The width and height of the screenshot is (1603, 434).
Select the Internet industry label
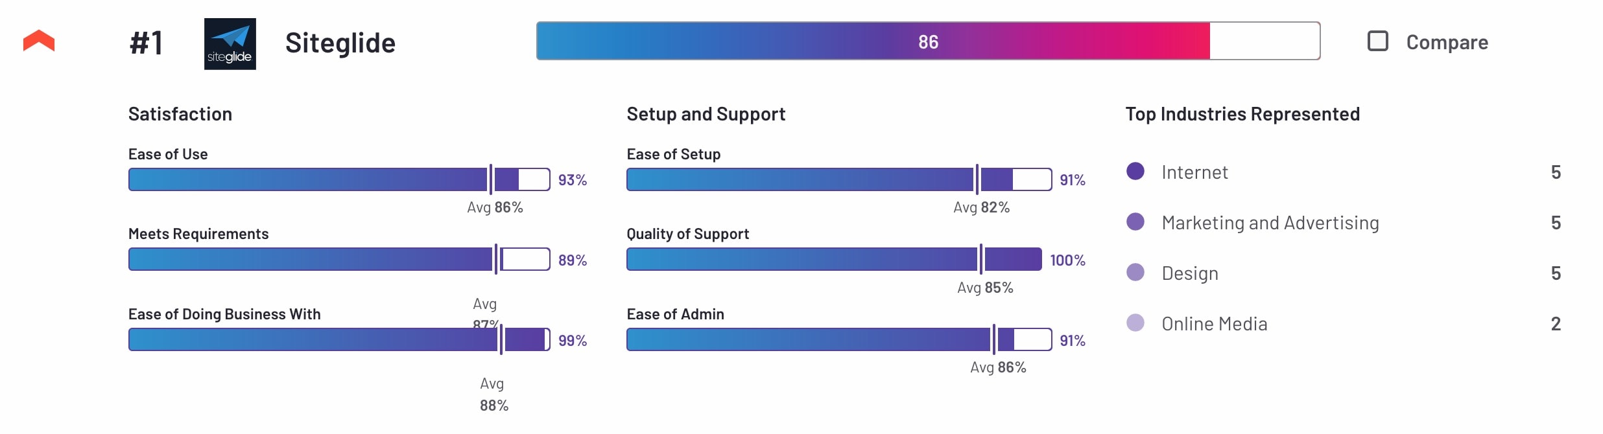[x=1194, y=172]
